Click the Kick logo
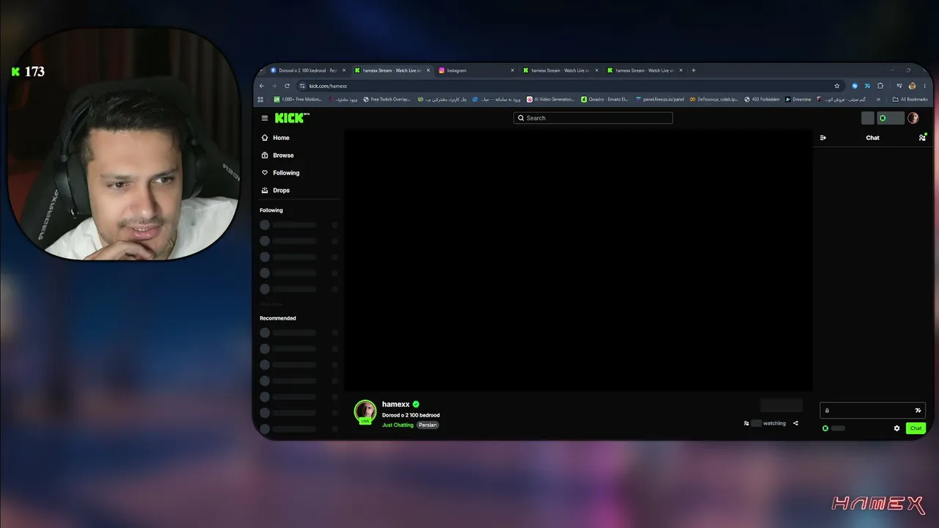The height and width of the screenshot is (528, 939). [x=292, y=118]
